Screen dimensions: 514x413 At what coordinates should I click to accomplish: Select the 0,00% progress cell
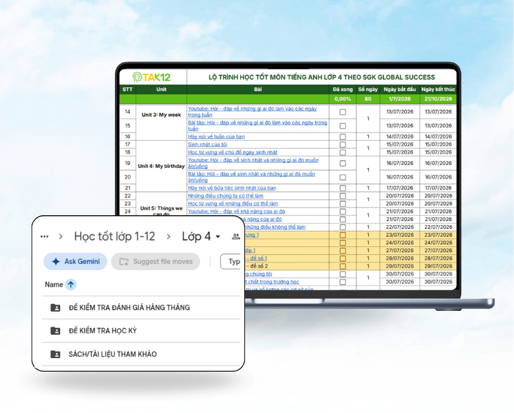(x=342, y=99)
